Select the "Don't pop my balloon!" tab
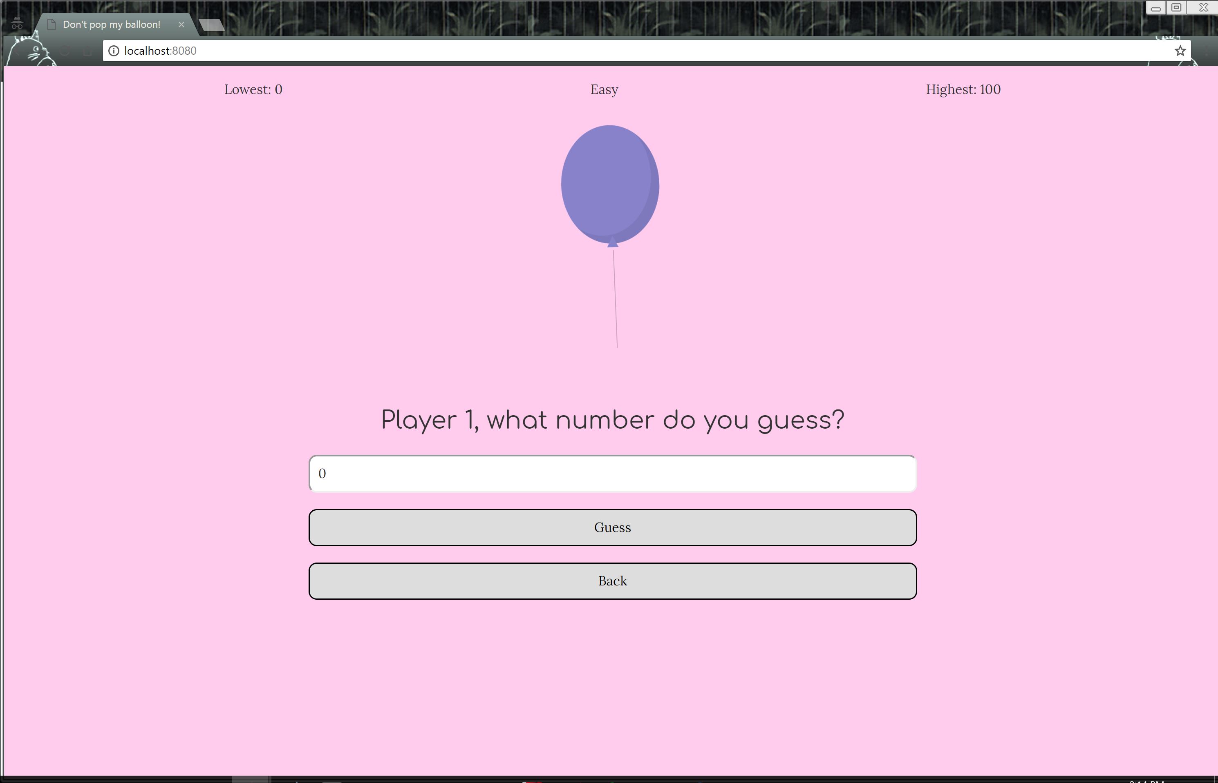The height and width of the screenshot is (783, 1218). click(x=112, y=24)
